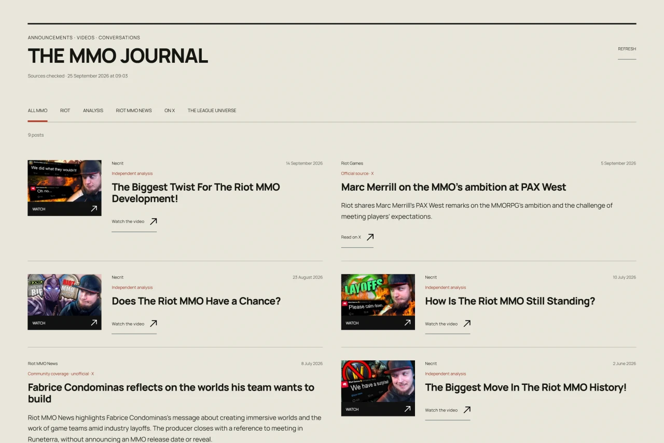
Task: Click Necrit author on 'Have a Chance' post
Action: tap(118, 277)
